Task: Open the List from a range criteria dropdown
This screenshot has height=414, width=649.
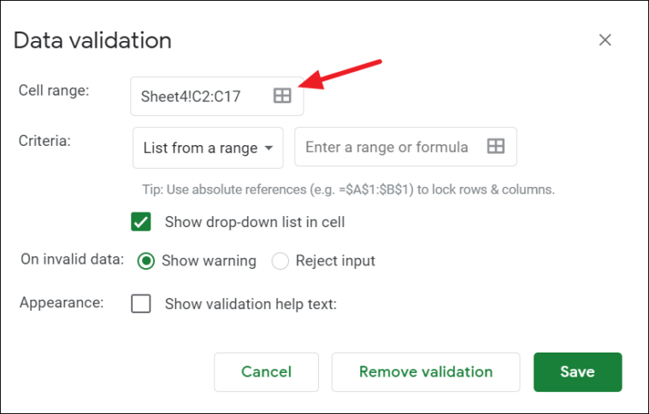Action: pos(208,148)
